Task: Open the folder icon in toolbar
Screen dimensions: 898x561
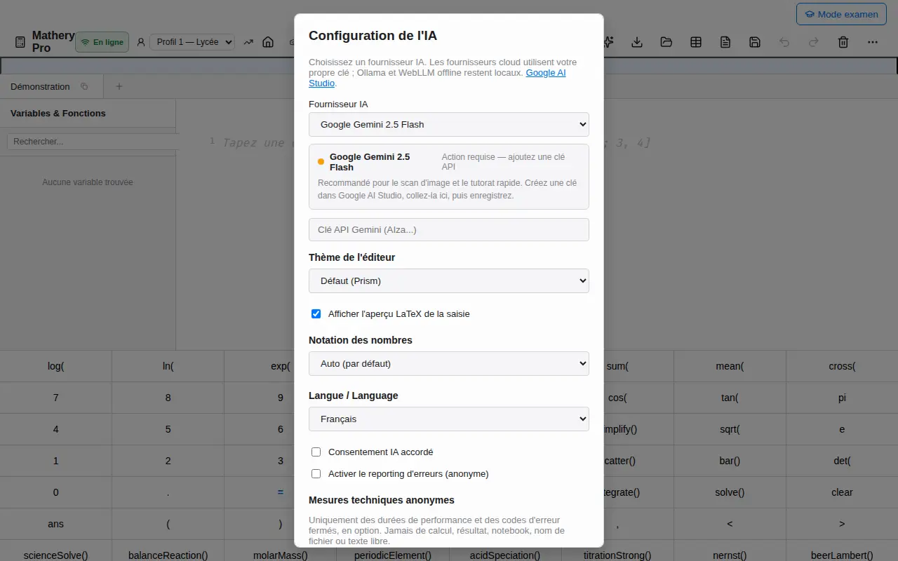Action: click(x=666, y=42)
